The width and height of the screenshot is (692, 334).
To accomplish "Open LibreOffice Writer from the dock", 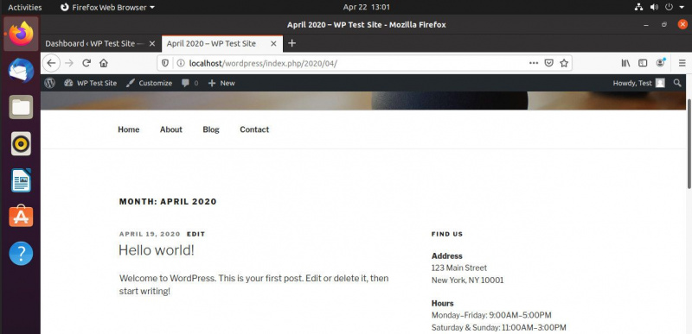I will click(x=21, y=180).
